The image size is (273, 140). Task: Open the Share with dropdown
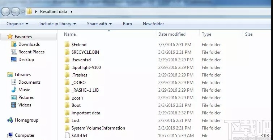(99, 24)
